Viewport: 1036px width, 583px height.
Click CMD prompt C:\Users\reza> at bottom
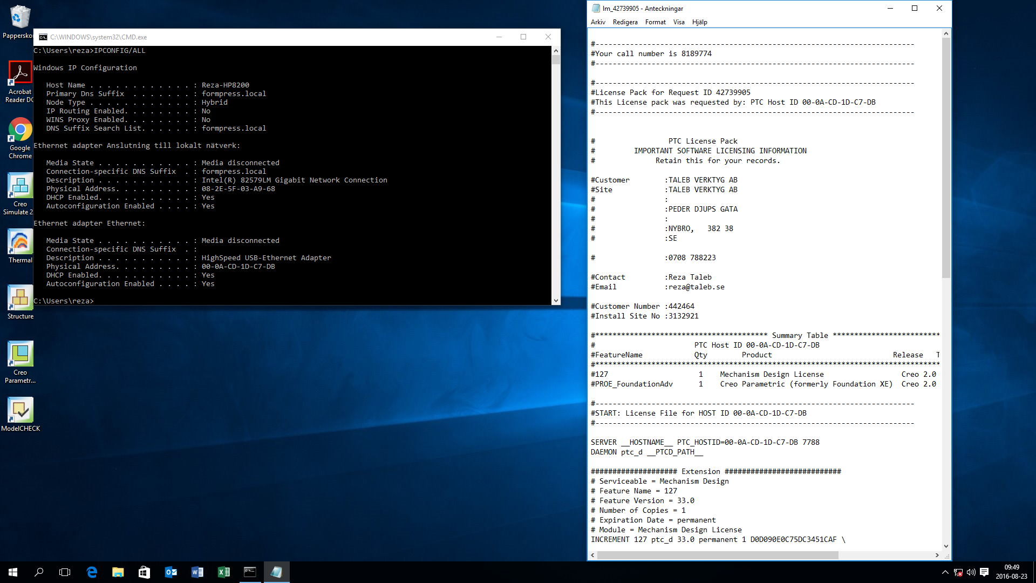pos(64,301)
